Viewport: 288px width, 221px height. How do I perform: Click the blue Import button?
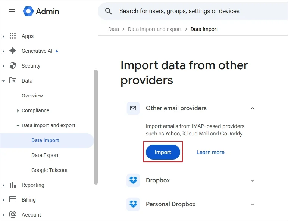click(163, 152)
